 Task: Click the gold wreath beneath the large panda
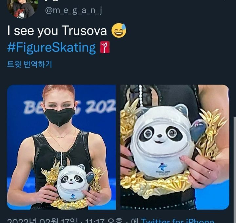(x=157, y=185)
